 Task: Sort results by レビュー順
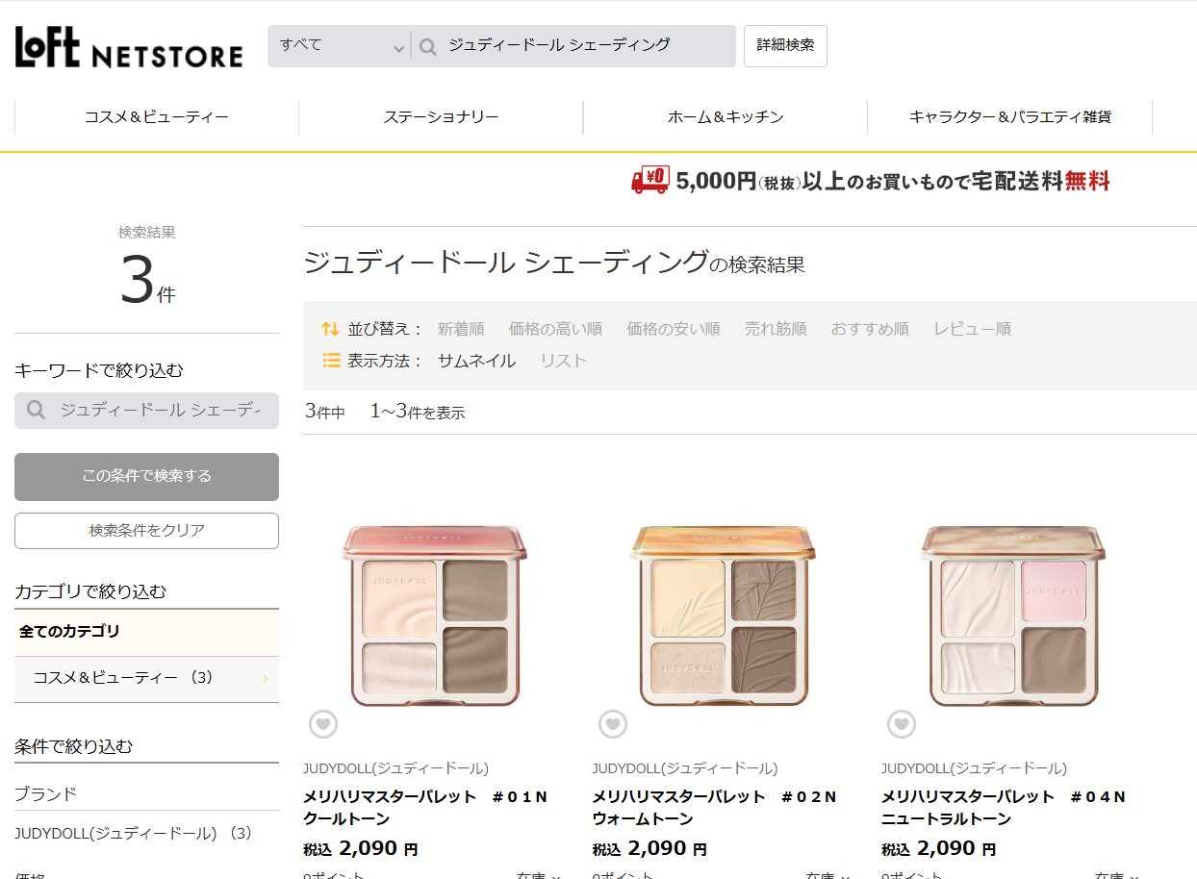click(x=972, y=329)
